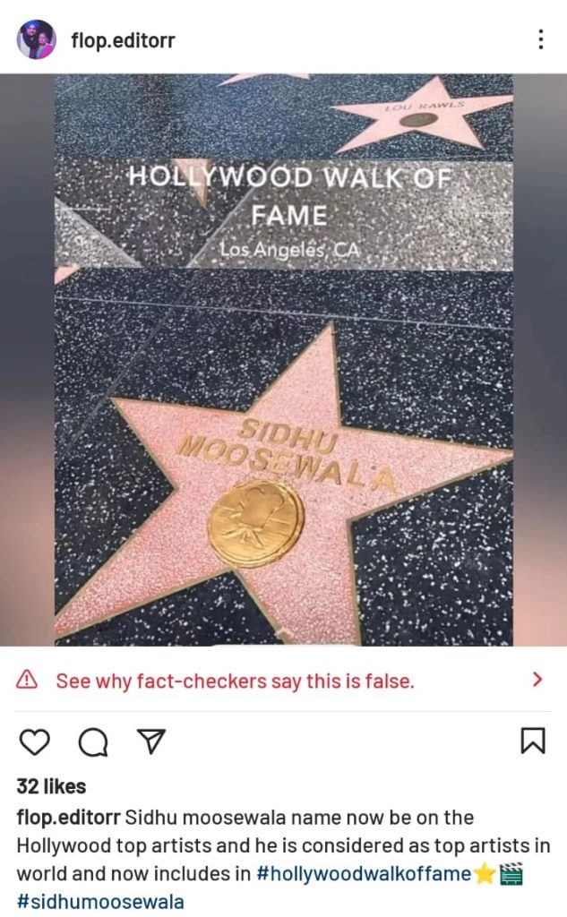Click the star emoji in the caption
The image size is (567, 917).
[x=485, y=874]
